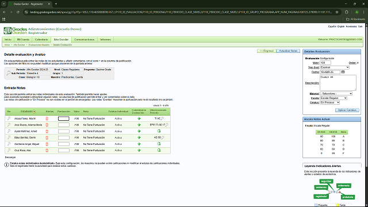Screen dimensions: 368x207
Task: Open the view magnifier for Contreras Angel, Miguel
Action: [9, 144]
